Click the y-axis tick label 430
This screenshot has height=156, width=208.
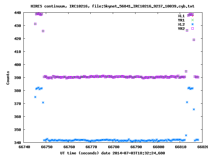pos(18,26)
